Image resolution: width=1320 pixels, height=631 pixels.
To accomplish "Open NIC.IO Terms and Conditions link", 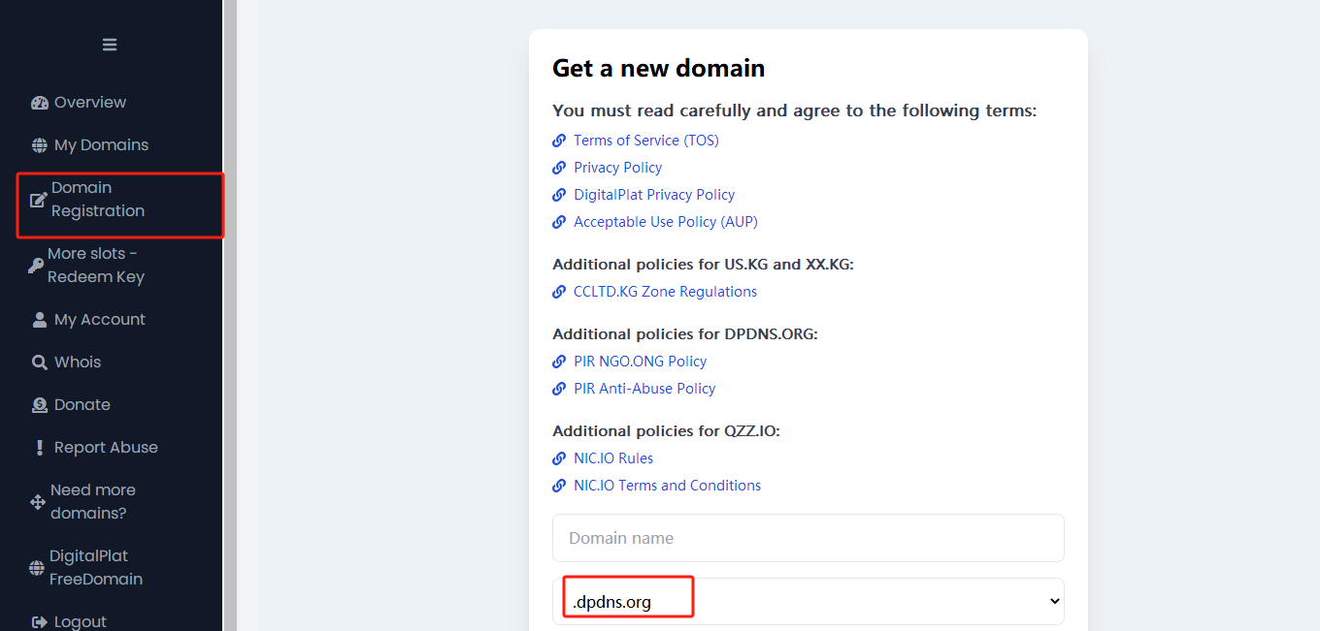I will 667,486.
